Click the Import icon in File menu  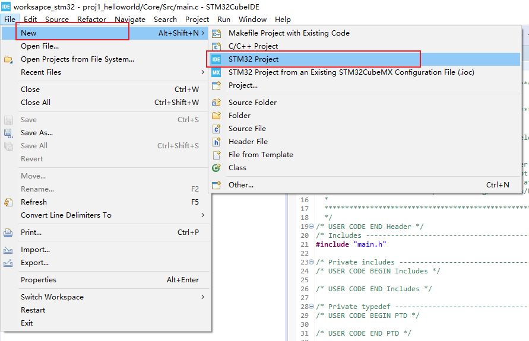coord(8,250)
